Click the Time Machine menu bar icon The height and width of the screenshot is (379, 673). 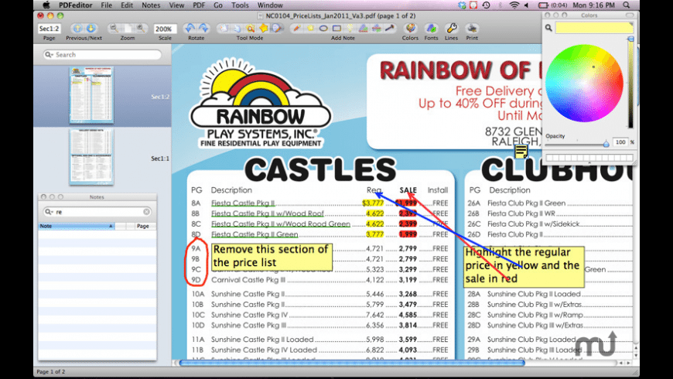[x=487, y=5]
